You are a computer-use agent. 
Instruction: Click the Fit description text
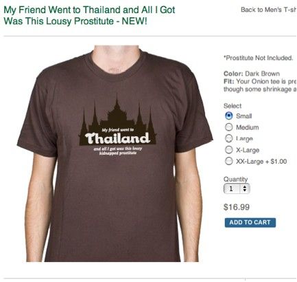tap(260, 85)
